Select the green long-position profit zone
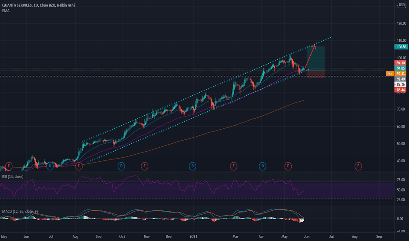The height and width of the screenshot is (241, 409). (x=316, y=59)
